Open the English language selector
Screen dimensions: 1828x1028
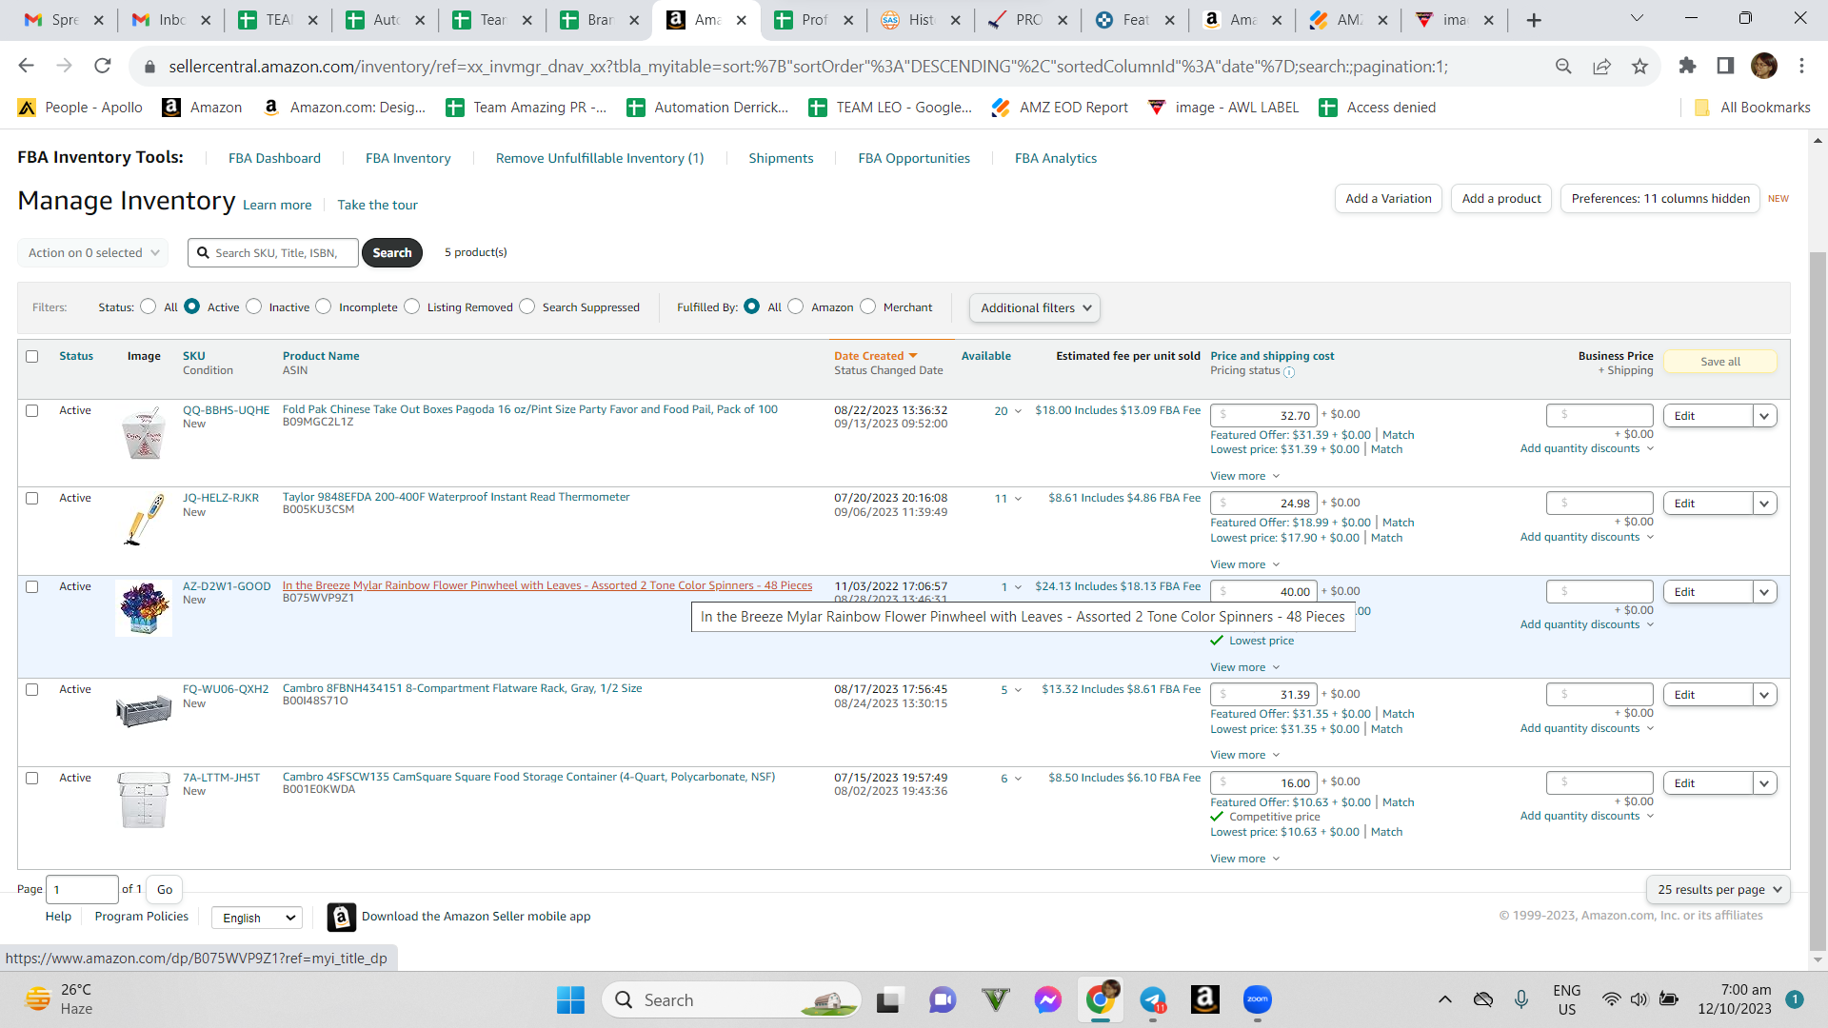(257, 918)
